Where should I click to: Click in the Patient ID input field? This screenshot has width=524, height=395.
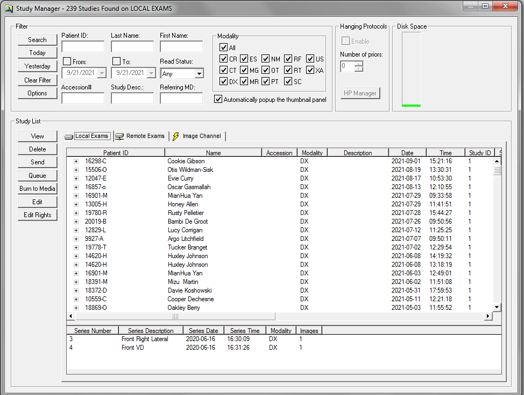coord(83,47)
